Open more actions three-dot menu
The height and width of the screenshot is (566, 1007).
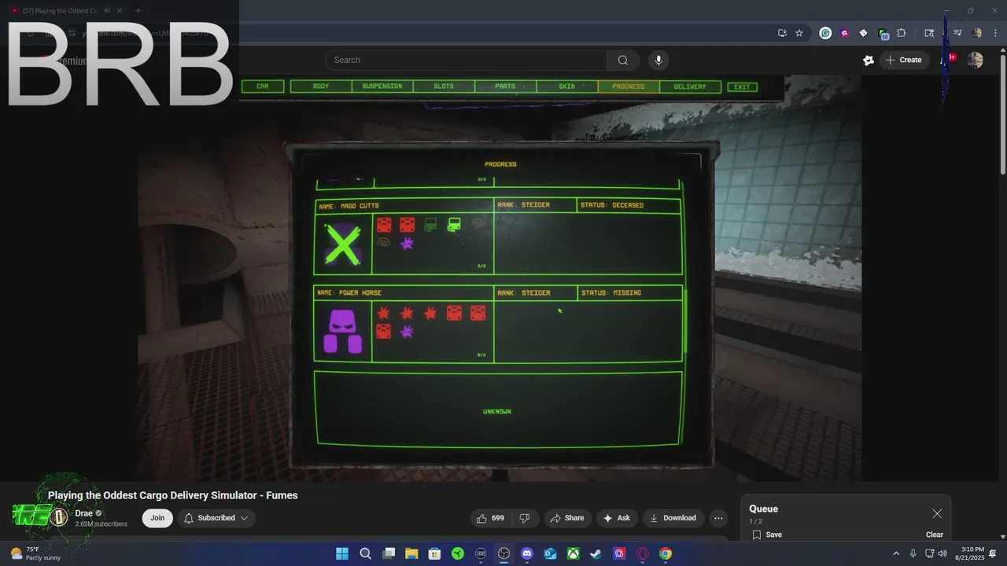tap(718, 518)
